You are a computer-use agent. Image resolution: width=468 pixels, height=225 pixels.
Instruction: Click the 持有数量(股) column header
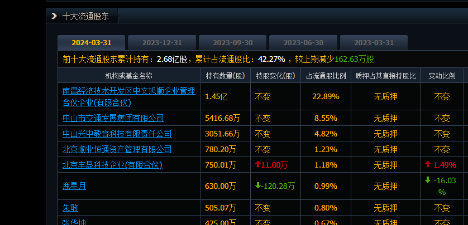[226, 76]
